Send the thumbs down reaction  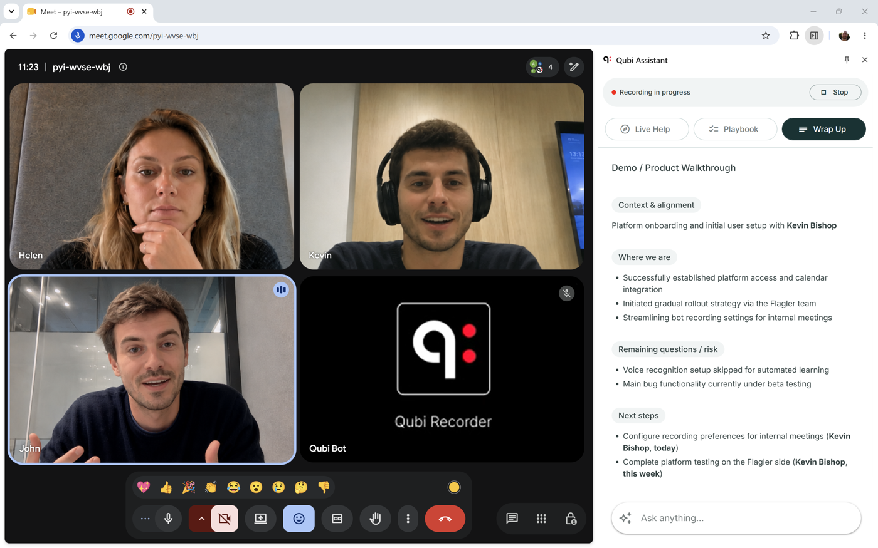324,487
